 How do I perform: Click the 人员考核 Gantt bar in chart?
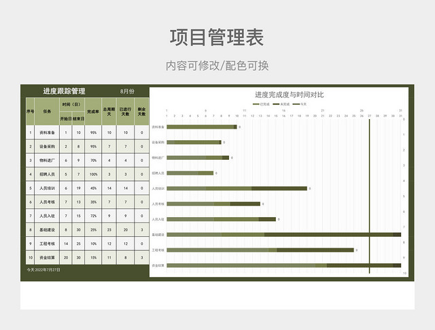coord(213,204)
